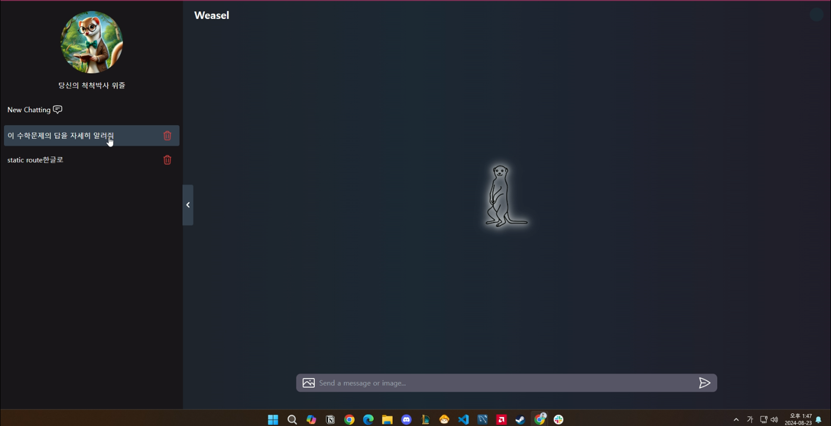Click the round user circle at top right

click(816, 15)
